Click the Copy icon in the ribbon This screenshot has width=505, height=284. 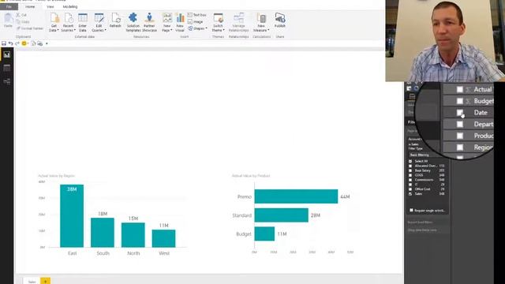click(x=18, y=22)
